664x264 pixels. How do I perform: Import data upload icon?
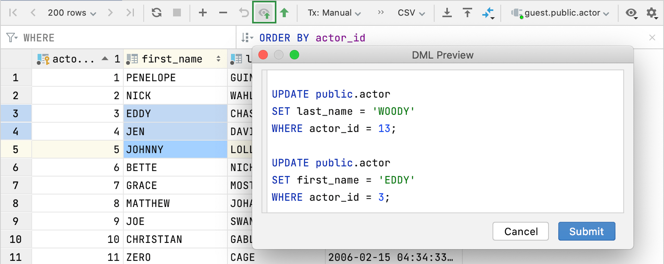[x=467, y=13]
